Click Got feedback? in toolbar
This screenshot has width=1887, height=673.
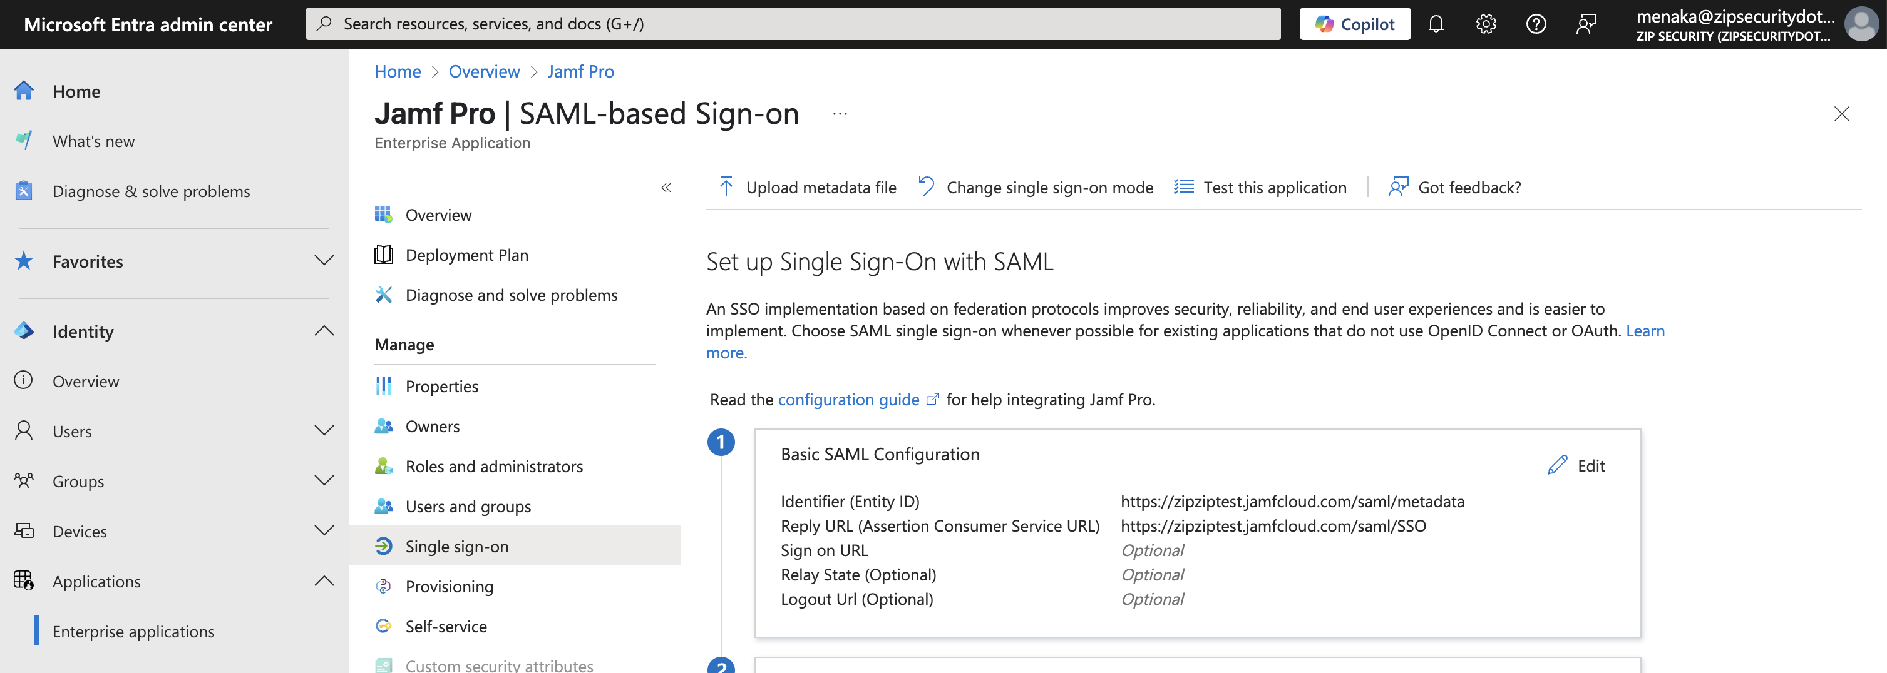pos(1455,187)
